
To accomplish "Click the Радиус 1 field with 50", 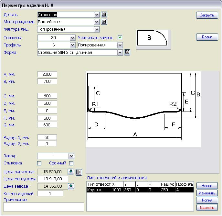I will (47, 137).
